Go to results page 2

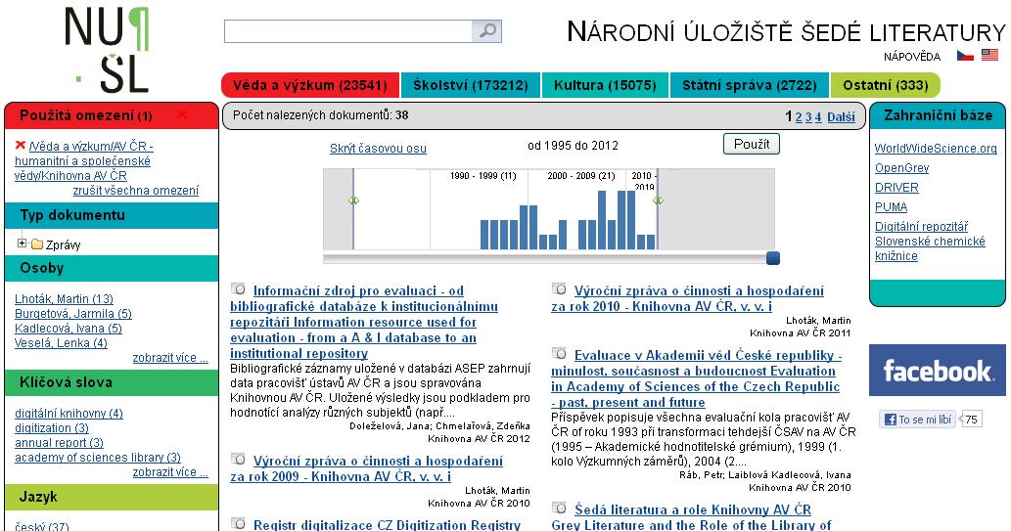[x=799, y=117]
